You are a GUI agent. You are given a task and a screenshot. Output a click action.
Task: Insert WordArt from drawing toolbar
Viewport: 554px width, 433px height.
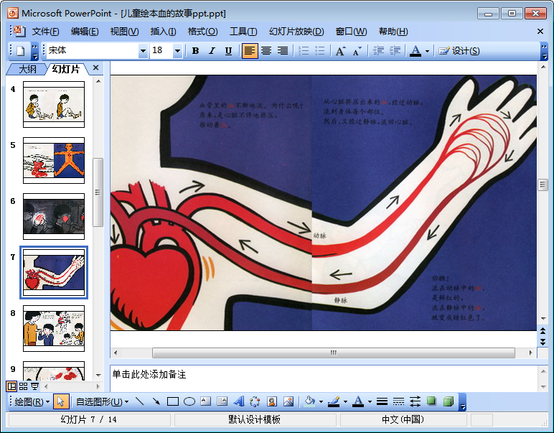238,401
